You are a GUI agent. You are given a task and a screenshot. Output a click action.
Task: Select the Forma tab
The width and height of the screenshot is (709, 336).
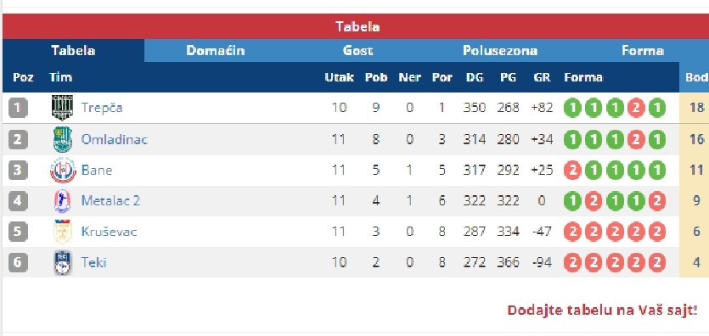(643, 50)
